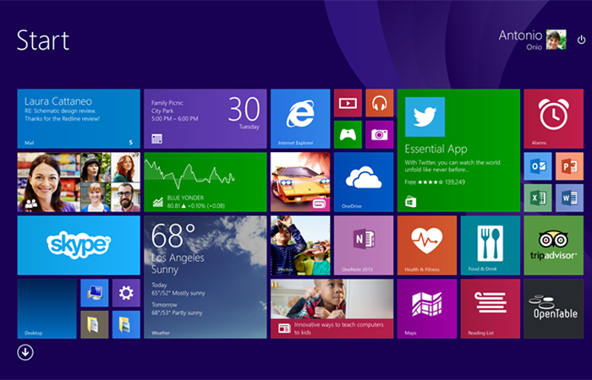This screenshot has height=380, width=592.
Task: Open the tripadvisor tile
Action: (554, 246)
